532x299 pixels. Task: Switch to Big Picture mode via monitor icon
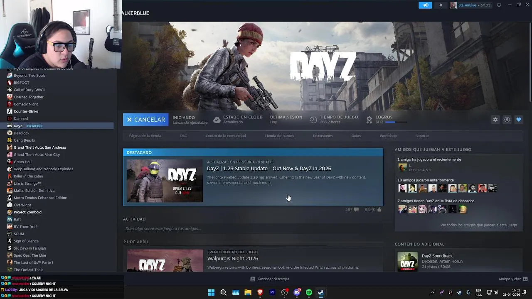pos(499,5)
